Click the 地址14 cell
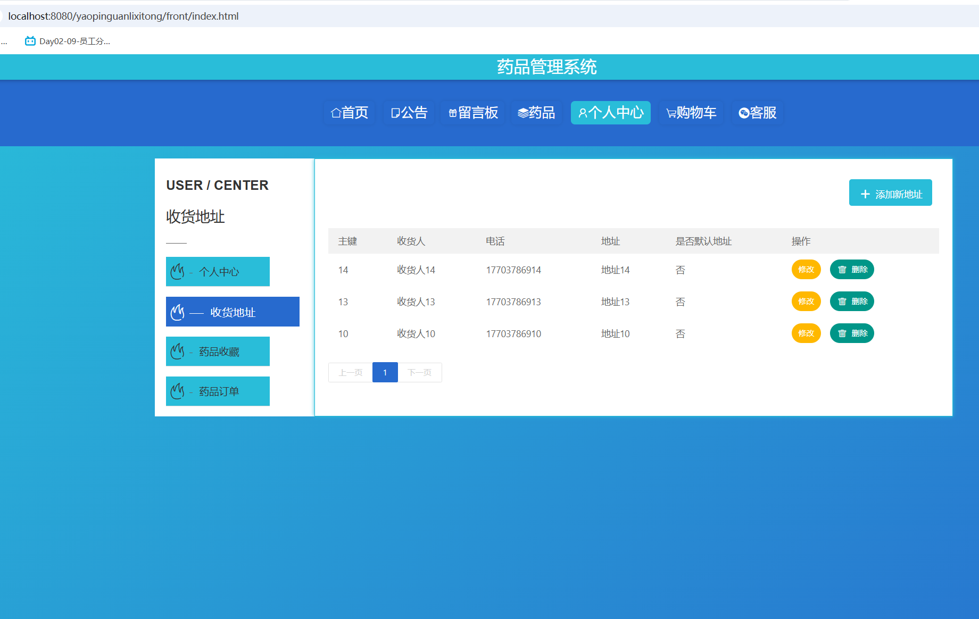The image size is (979, 619). (615, 270)
